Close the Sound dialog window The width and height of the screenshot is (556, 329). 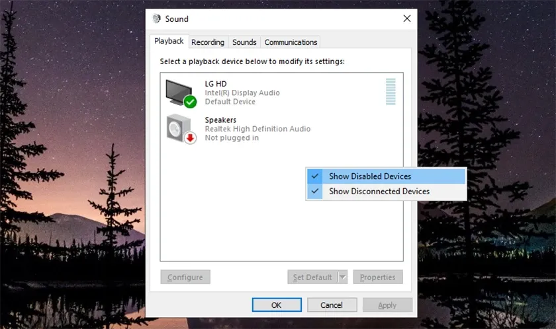click(x=407, y=19)
